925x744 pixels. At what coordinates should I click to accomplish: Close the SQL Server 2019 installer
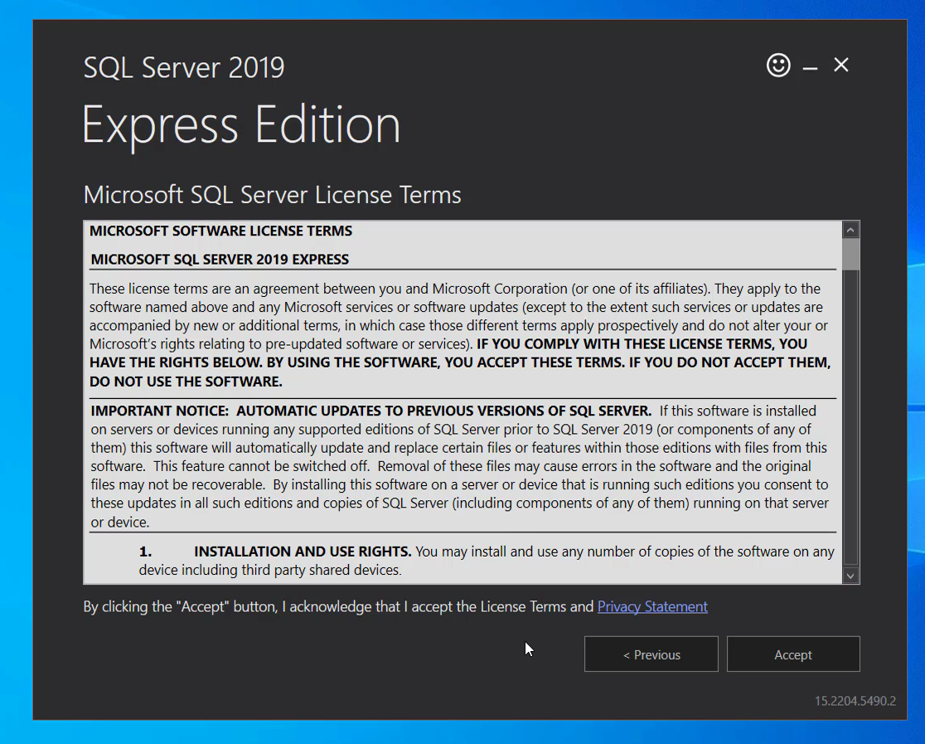coord(840,66)
